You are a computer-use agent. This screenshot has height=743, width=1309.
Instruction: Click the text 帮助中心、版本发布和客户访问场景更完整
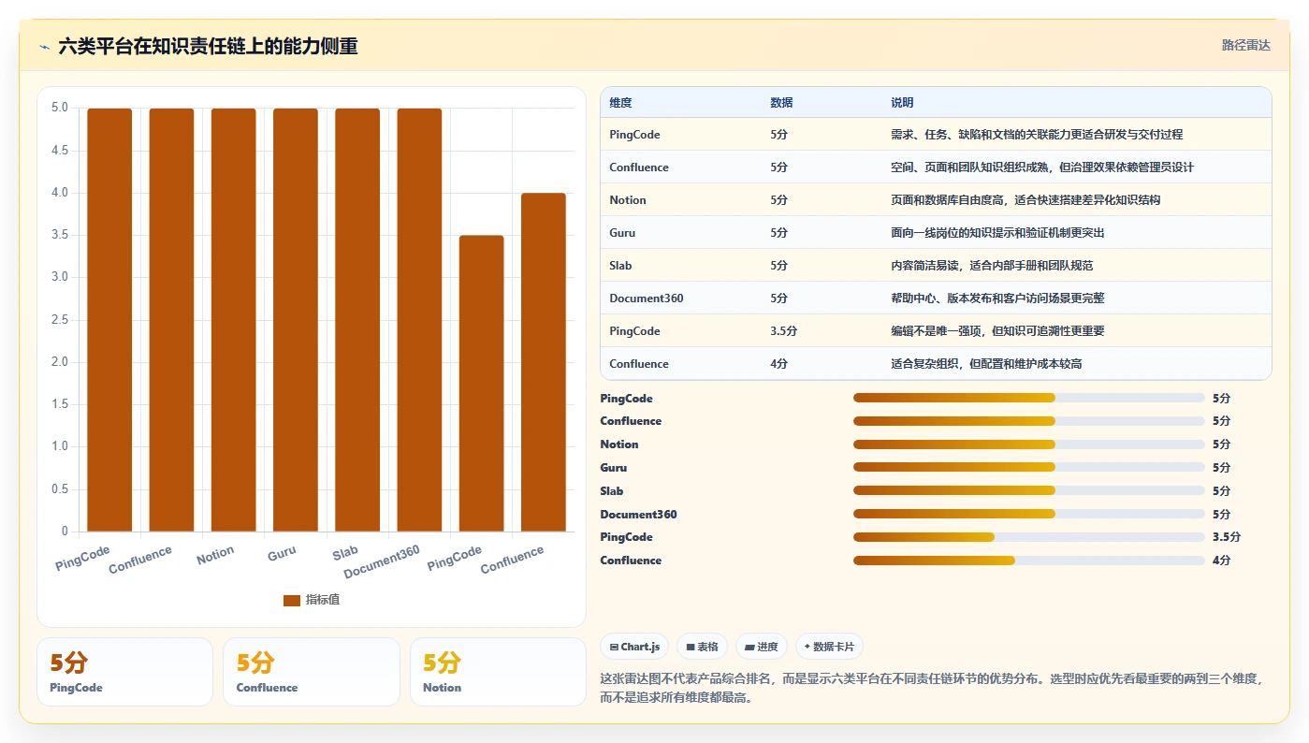(x=997, y=299)
